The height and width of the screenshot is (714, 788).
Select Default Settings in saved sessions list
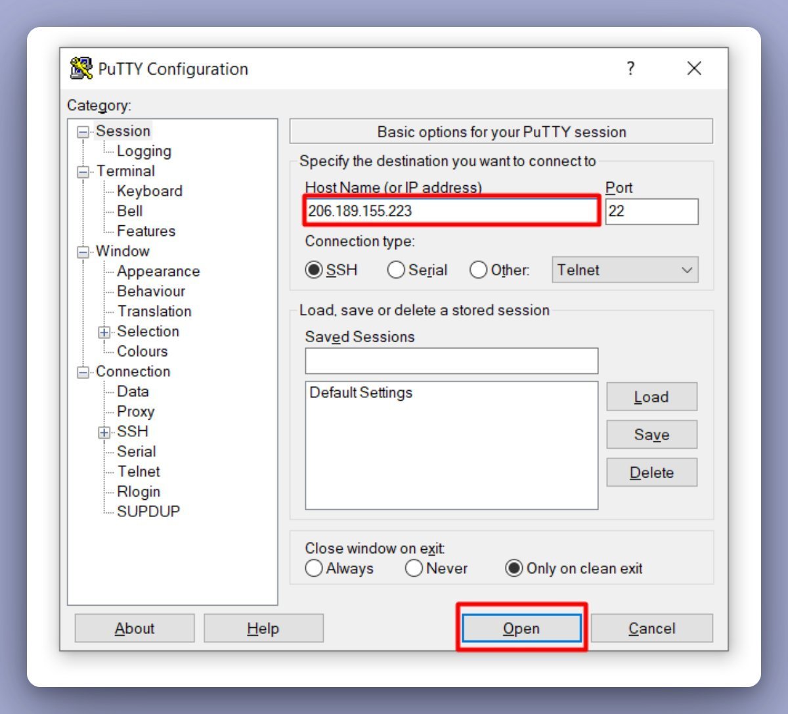[361, 393]
